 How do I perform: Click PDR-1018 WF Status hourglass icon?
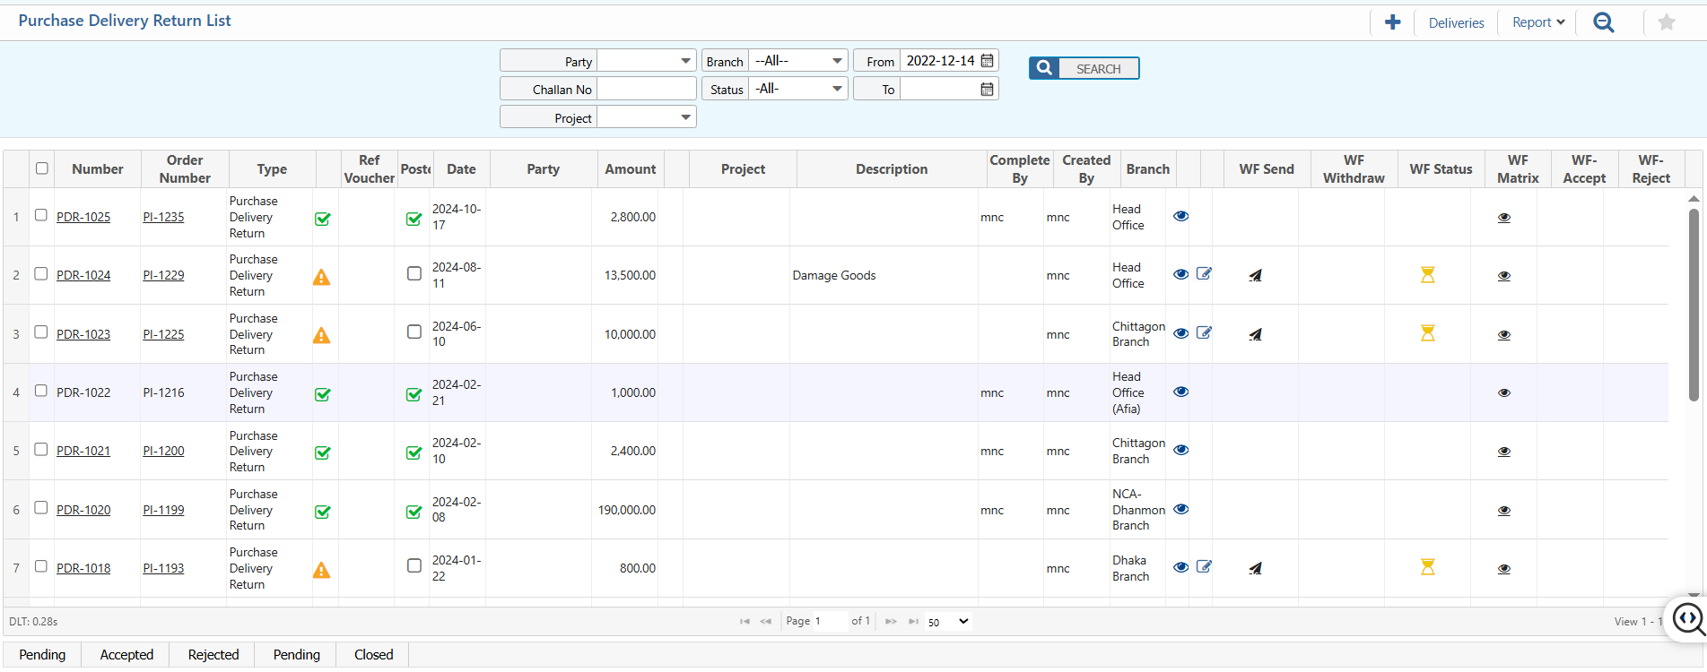(1428, 566)
